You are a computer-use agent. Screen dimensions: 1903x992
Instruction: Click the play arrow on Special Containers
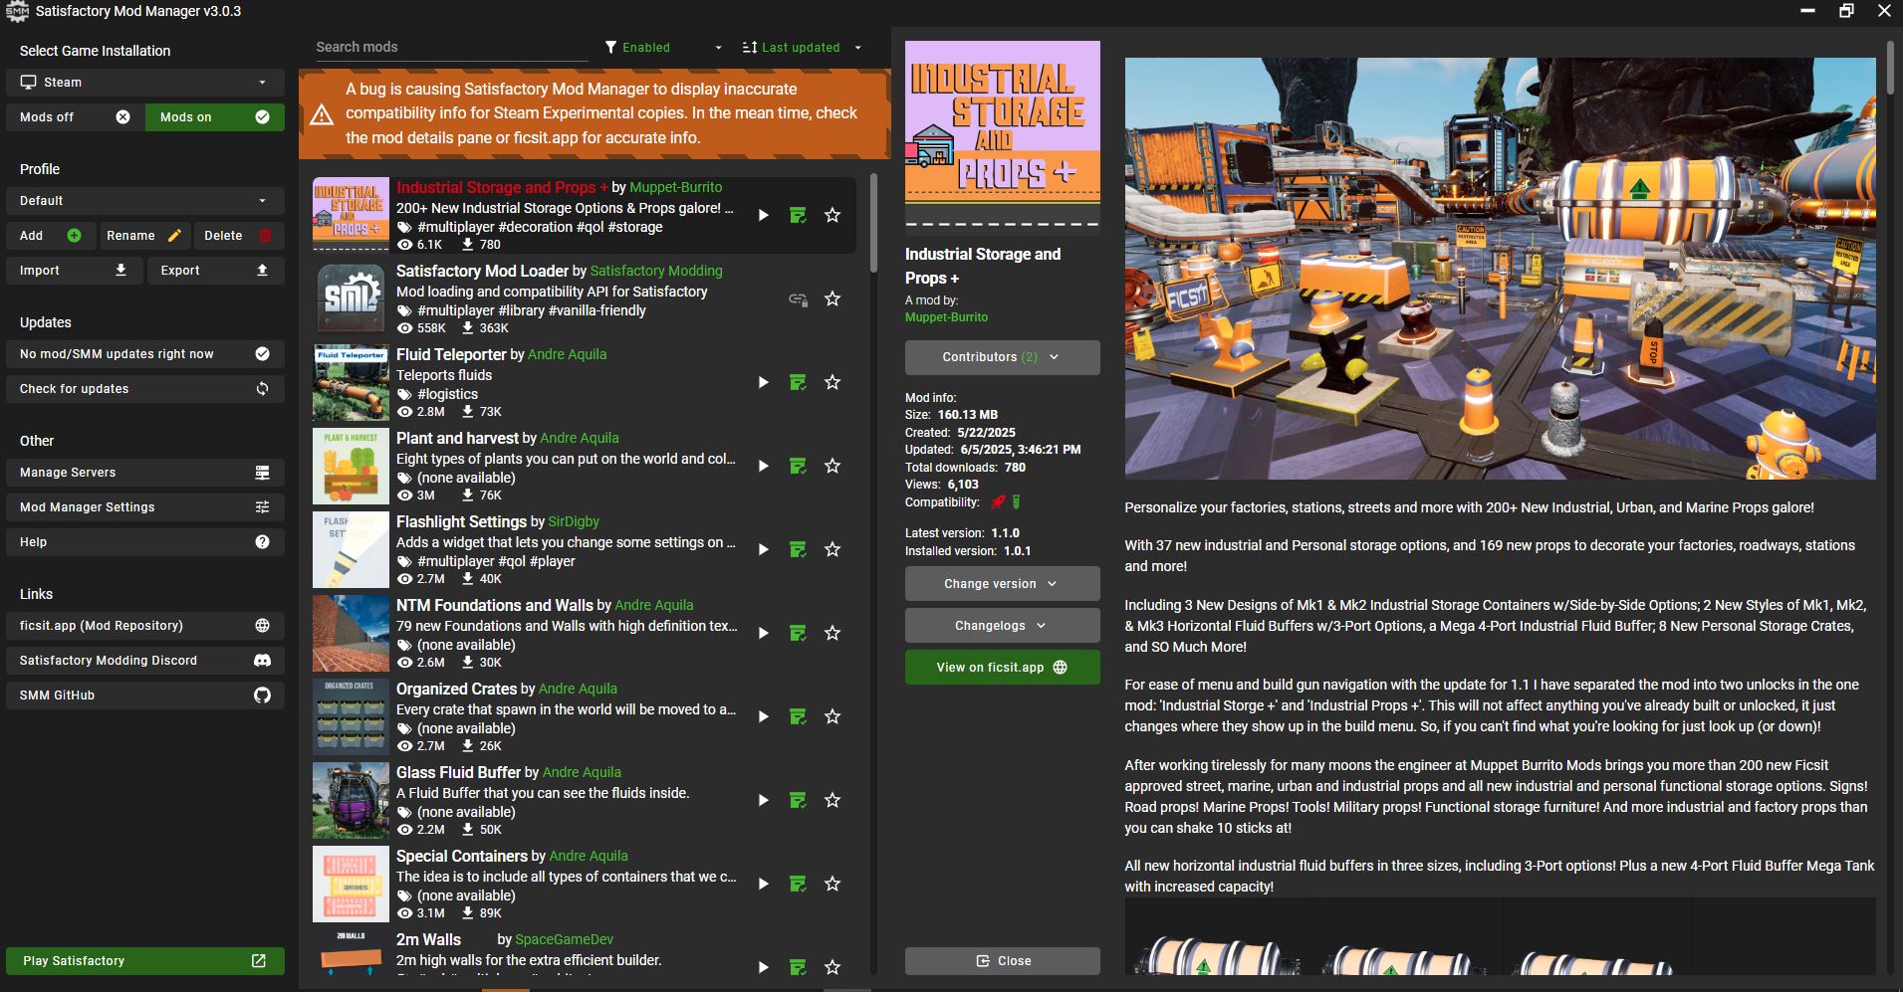[x=764, y=884]
